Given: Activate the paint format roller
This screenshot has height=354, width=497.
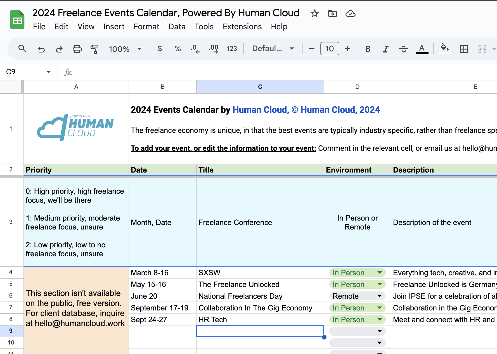Looking at the screenshot, I should pyautogui.click(x=95, y=49).
